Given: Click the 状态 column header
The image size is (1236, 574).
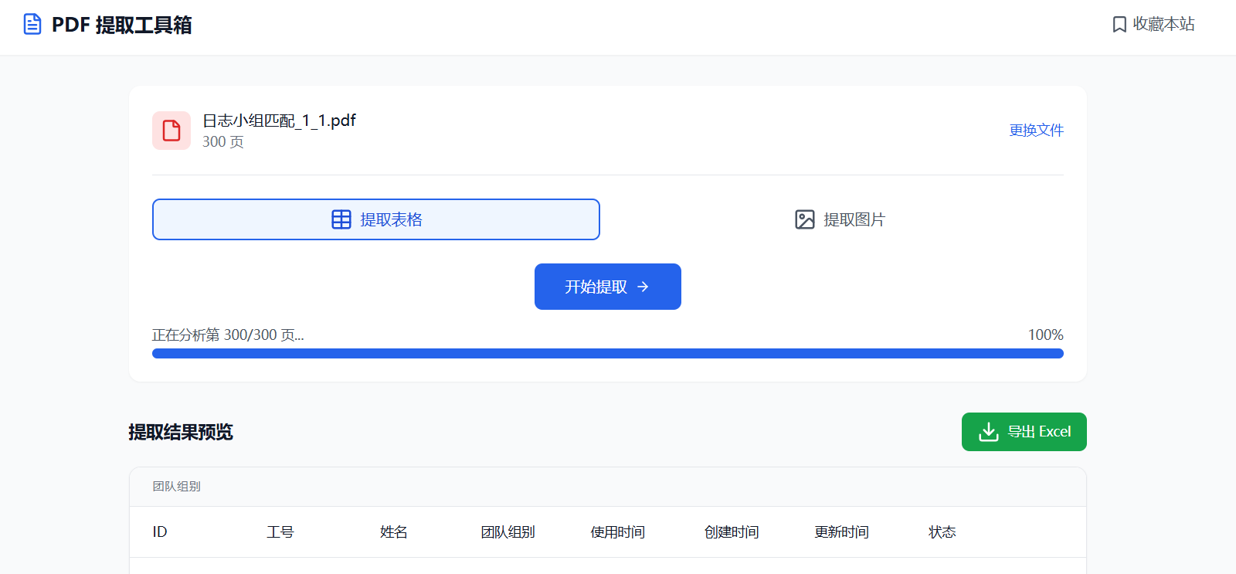Looking at the screenshot, I should point(942,532).
